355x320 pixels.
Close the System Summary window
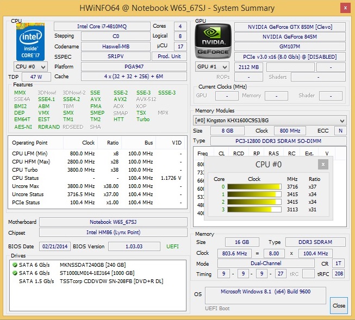345,8
